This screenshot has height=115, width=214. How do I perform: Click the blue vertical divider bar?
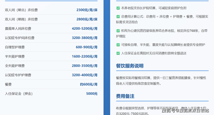(x=107, y=57)
